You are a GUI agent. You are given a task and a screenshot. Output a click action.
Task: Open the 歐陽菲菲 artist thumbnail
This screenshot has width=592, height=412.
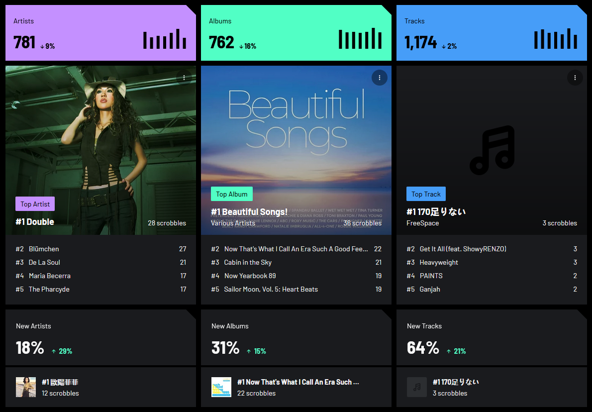tap(26, 387)
